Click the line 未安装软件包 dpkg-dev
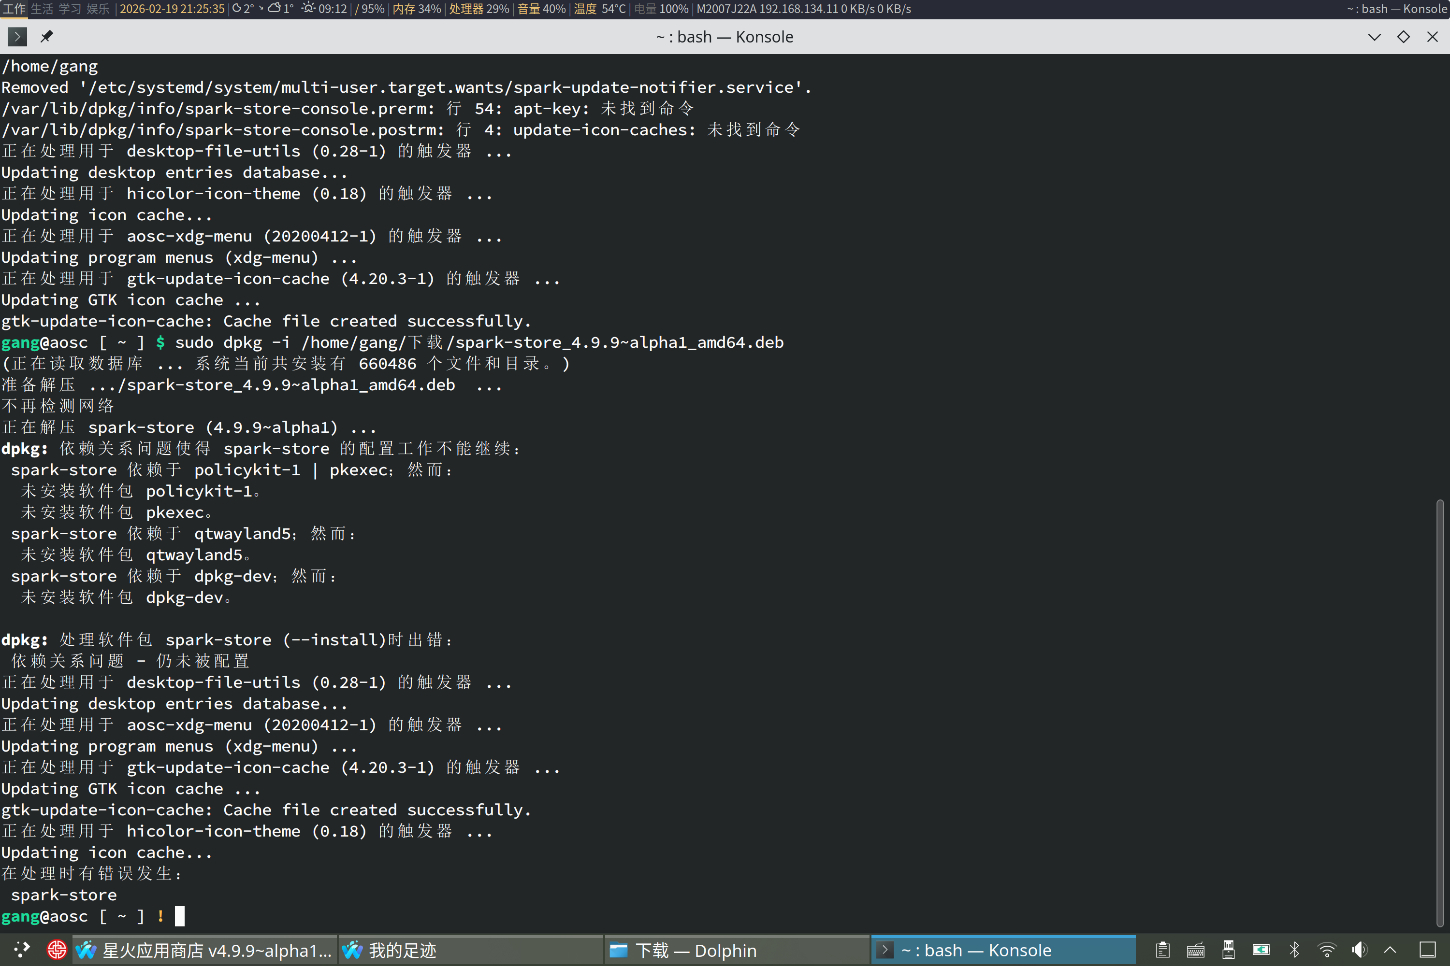This screenshot has height=966, width=1450. (x=126, y=597)
